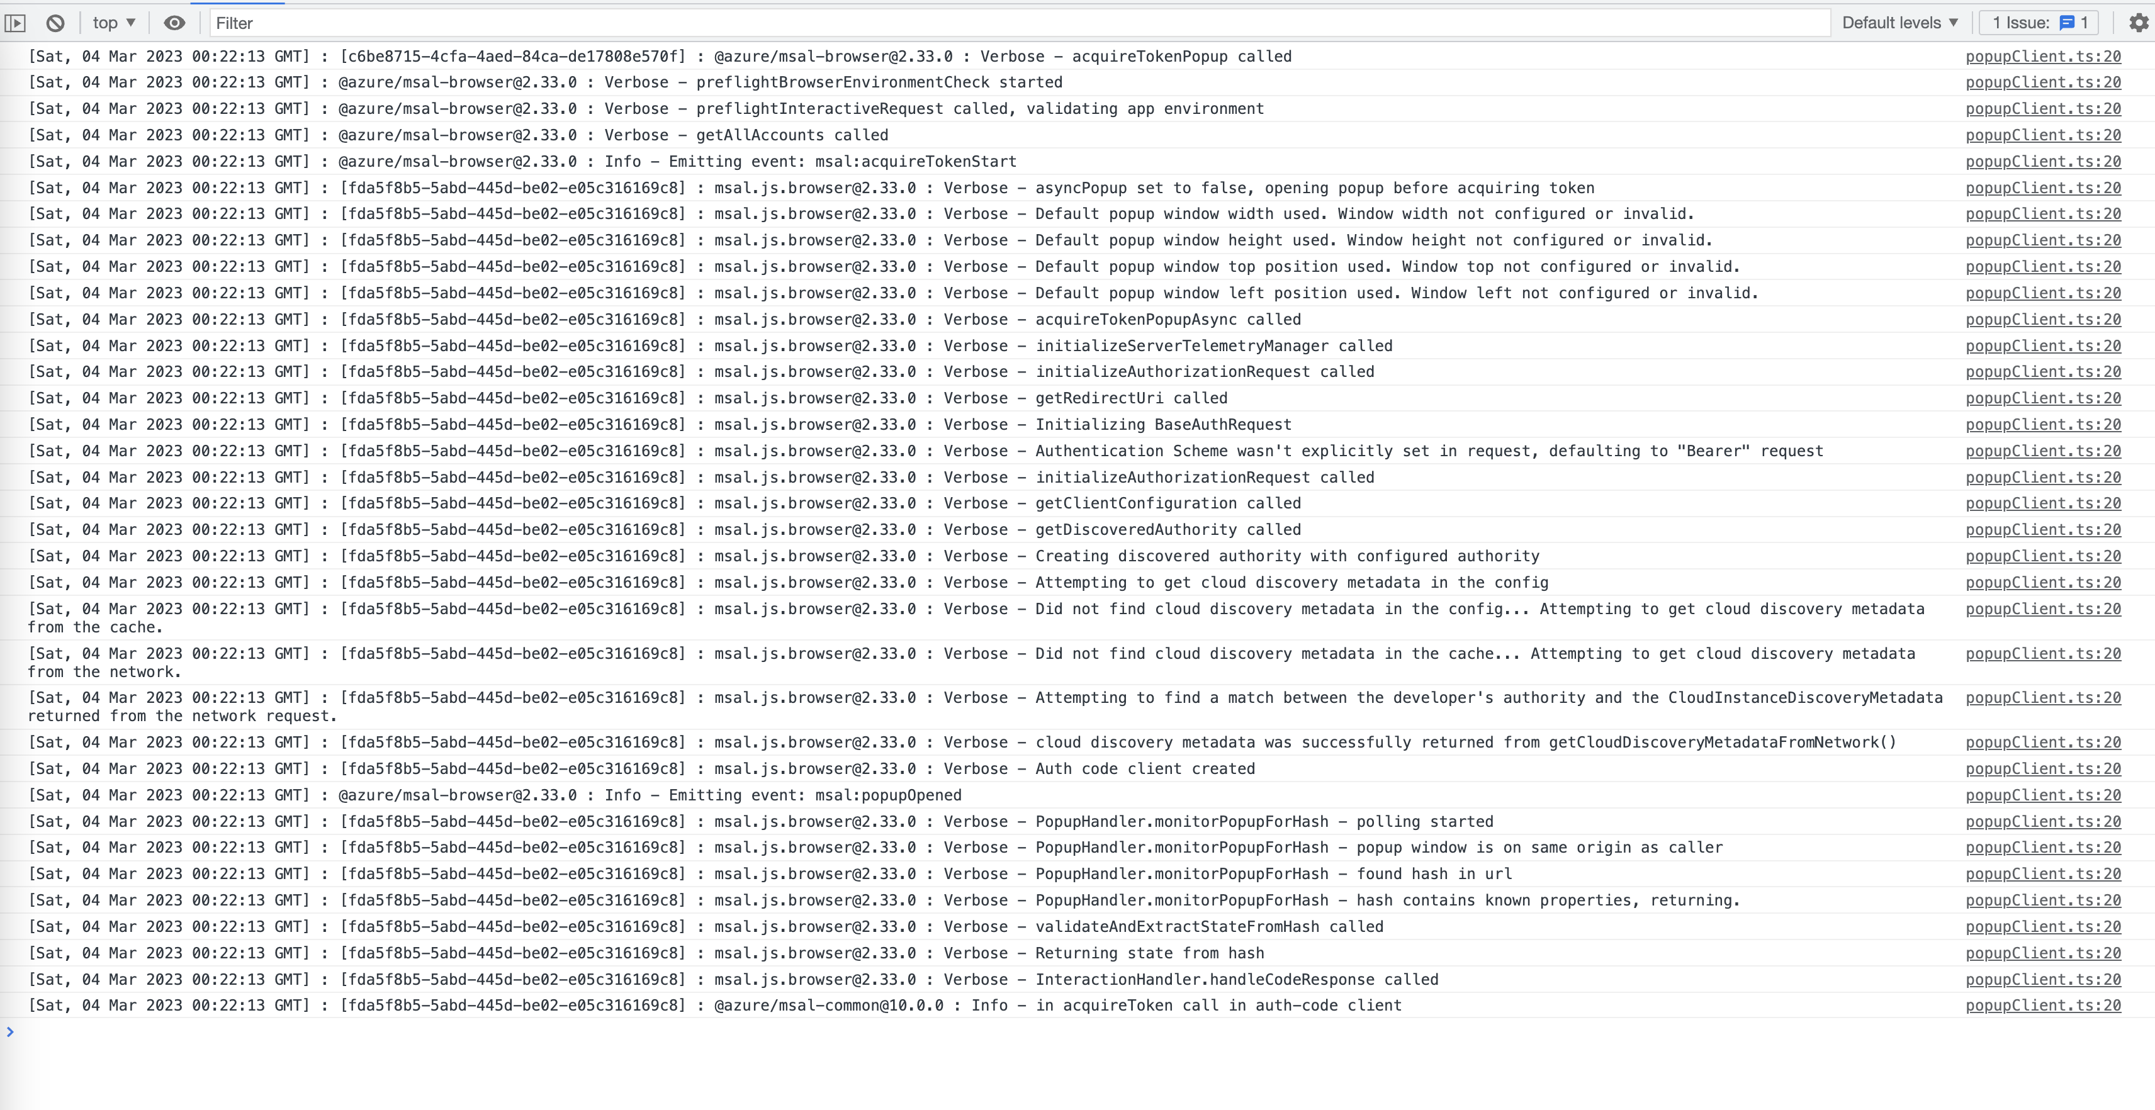The height and width of the screenshot is (1110, 2155).
Task: Open source link for msal:popupOpened event log
Action: pyautogui.click(x=2042, y=795)
